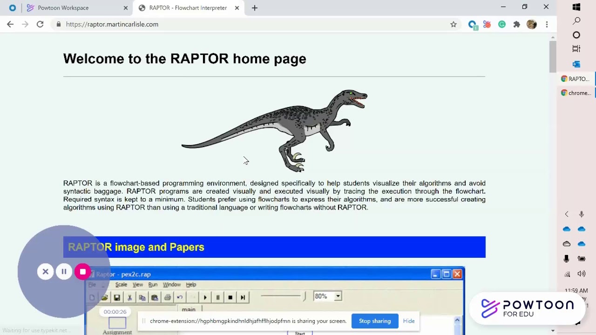Click the sharing bar drag handle

coord(144,321)
